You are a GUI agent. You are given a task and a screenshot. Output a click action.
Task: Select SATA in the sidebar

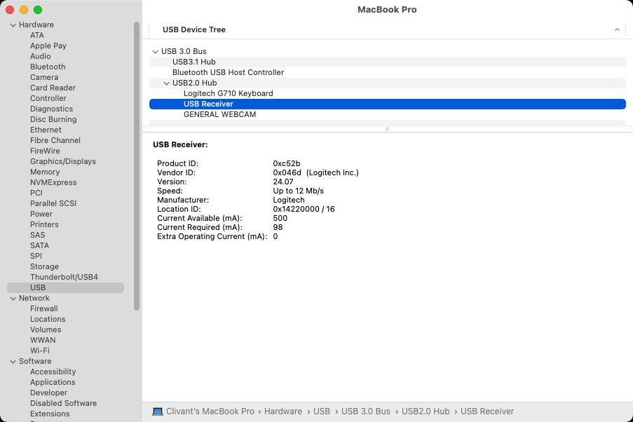(x=39, y=245)
